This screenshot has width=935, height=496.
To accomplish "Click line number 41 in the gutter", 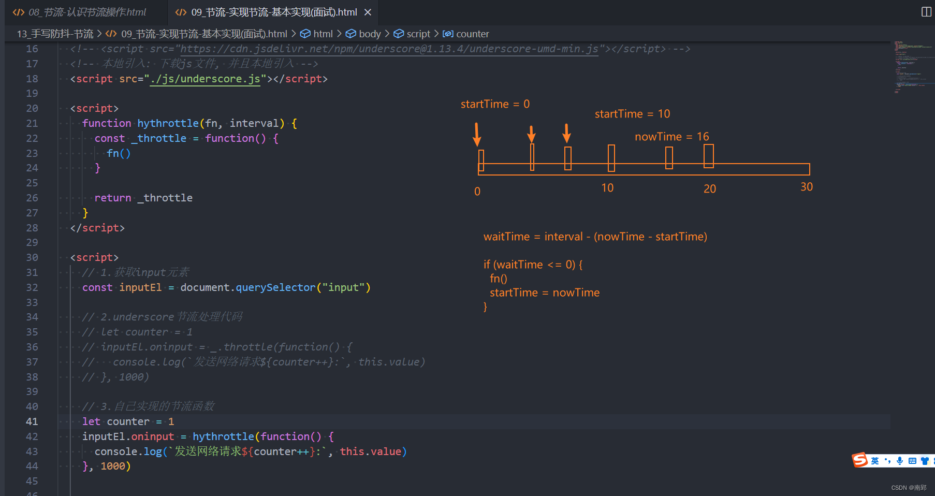I will click(x=32, y=421).
